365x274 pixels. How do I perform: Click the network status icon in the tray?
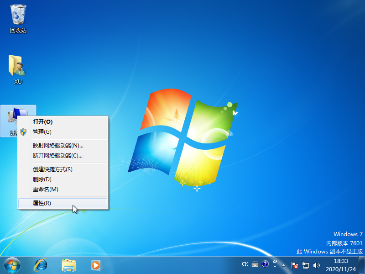tap(306, 265)
